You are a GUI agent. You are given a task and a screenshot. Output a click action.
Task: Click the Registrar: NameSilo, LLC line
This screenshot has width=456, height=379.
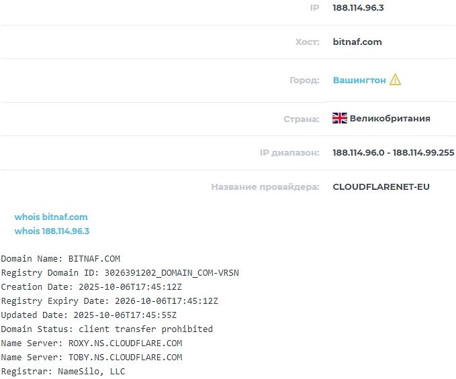(63, 371)
